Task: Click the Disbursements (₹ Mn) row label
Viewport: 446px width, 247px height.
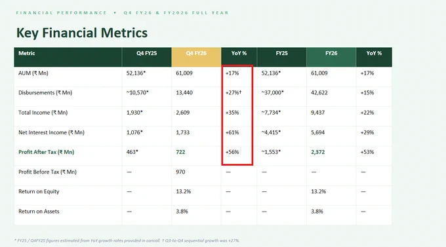Action: tap(45, 92)
